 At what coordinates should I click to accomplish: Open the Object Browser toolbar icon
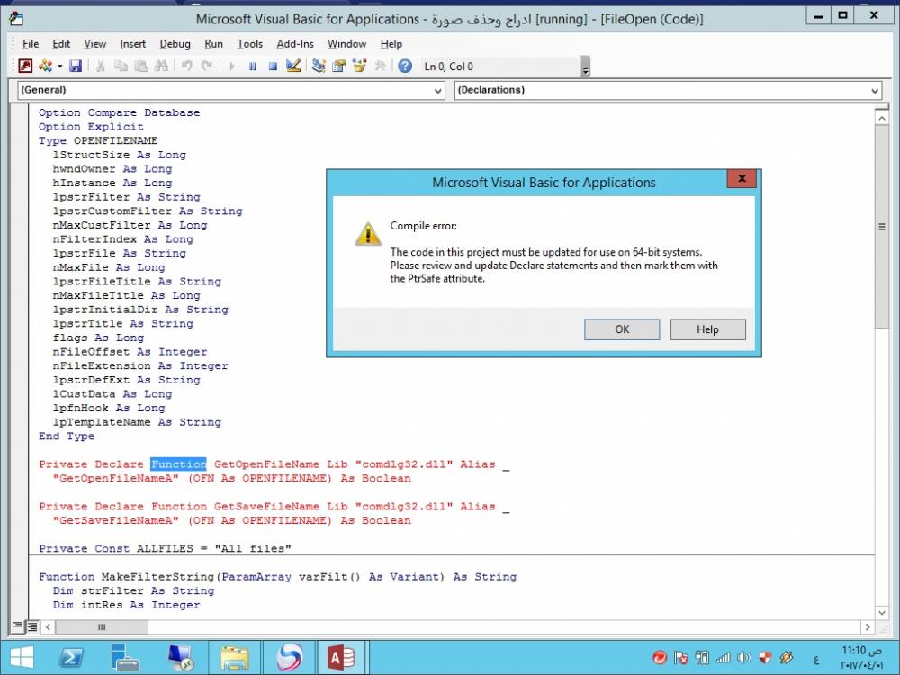click(359, 66)
